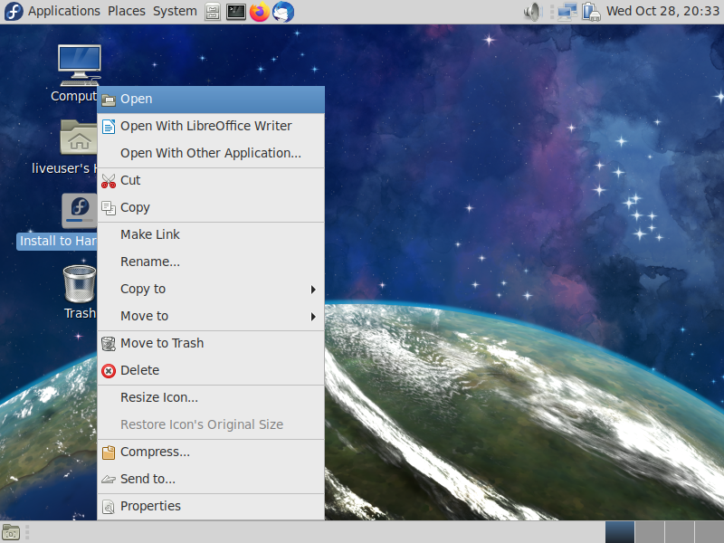724x543 pixels.
Task: Select the Install to Hard Drive icon
Action: 80,211
